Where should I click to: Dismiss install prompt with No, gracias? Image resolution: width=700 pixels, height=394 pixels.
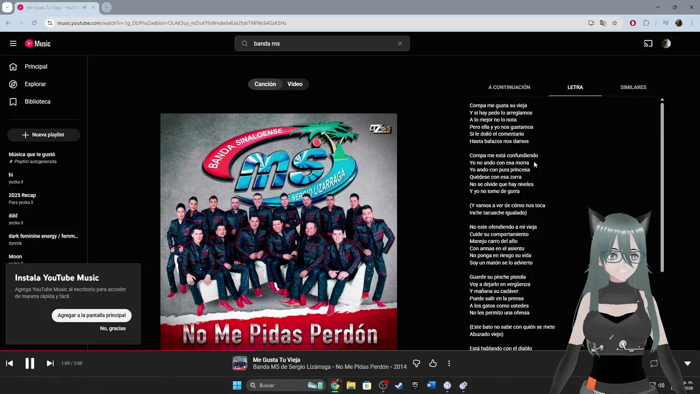[113, 328]
